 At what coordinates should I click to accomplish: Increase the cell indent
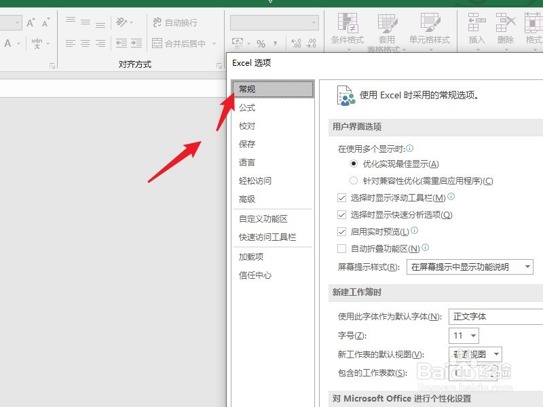tap(136, 43)
